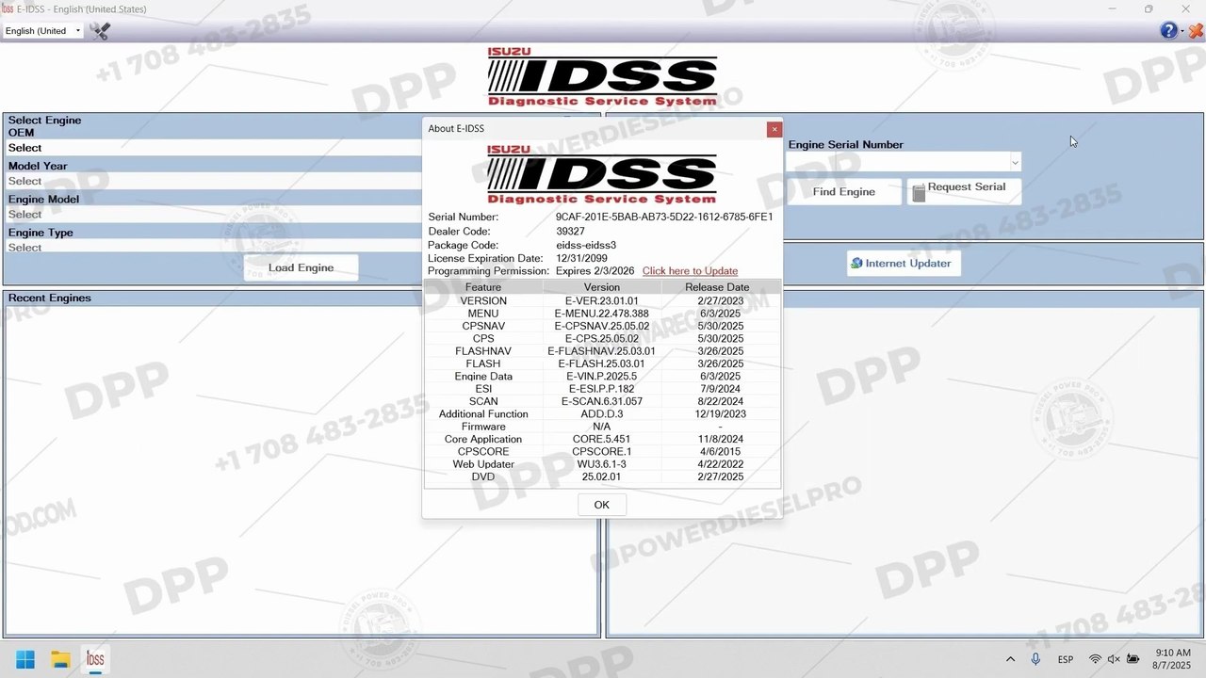
Task: Click the Version column header
Action: pos(602,287)
